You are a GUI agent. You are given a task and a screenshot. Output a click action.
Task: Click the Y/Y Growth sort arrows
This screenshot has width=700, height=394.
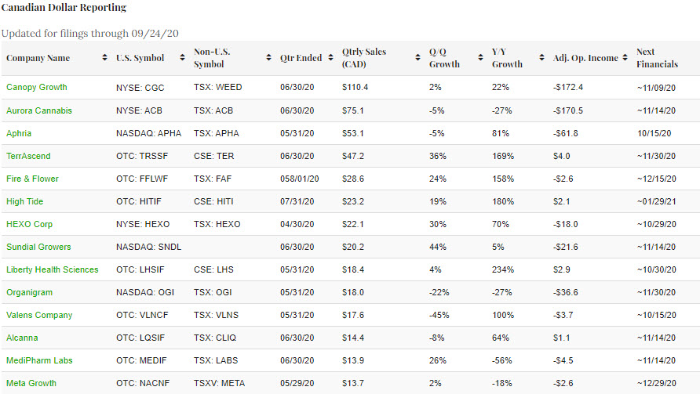pos(541,58)
